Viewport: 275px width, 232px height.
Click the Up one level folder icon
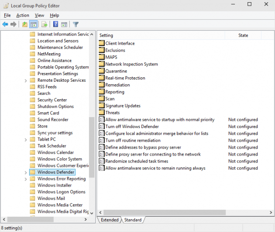(x=25, y=24)
